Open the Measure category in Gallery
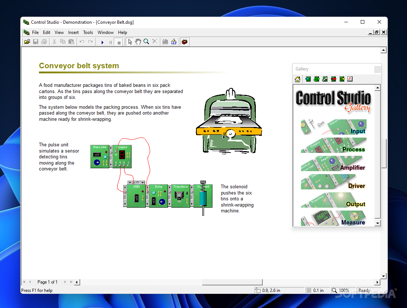The width and height of the screenshot is (407, 308). [333, 218]
